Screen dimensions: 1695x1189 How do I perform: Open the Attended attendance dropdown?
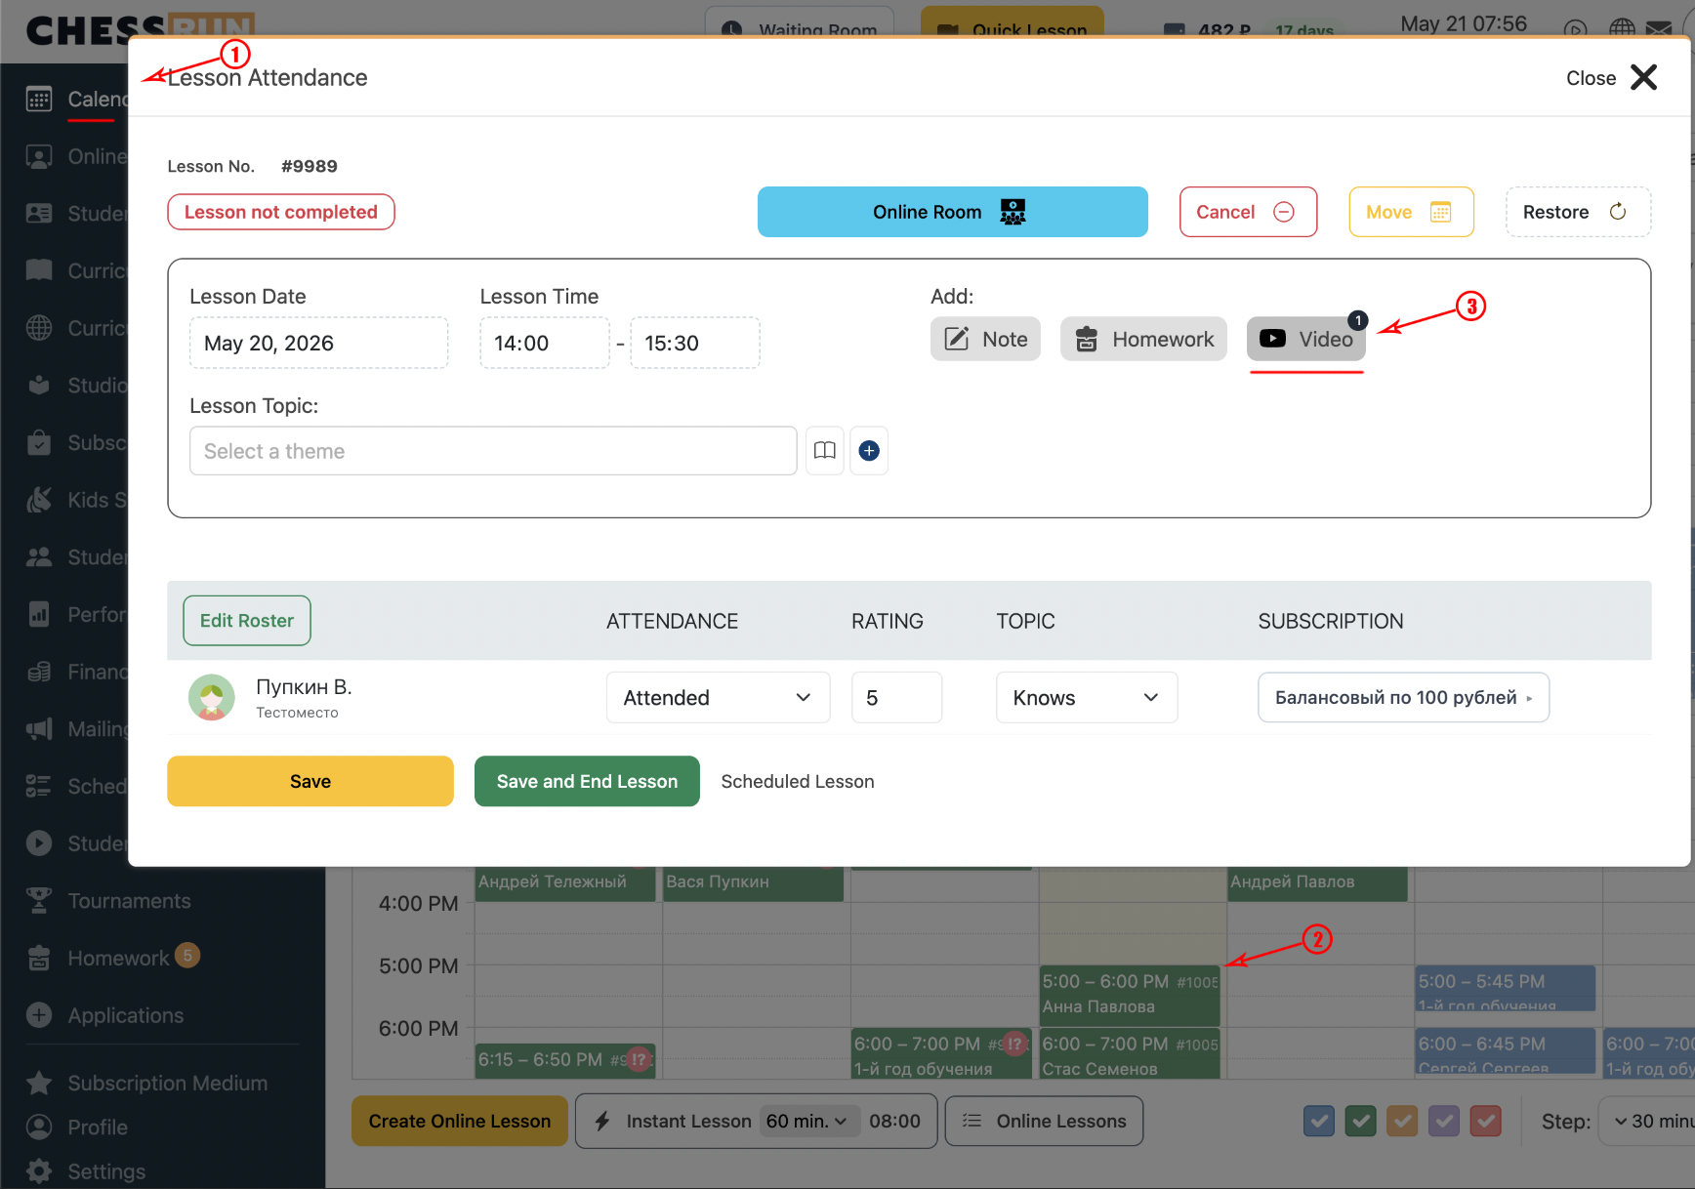[718, 697]
